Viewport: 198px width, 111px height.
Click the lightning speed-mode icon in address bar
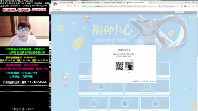tap(150, 6)
